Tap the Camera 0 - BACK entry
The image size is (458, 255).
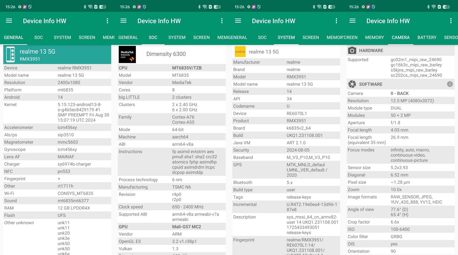[401, 93]
